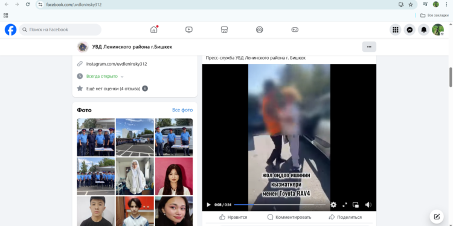Image resolution: width=453 pixels, height=226 pixels.
Task: Click the address bar URL
Action: [x=74, y=5]
